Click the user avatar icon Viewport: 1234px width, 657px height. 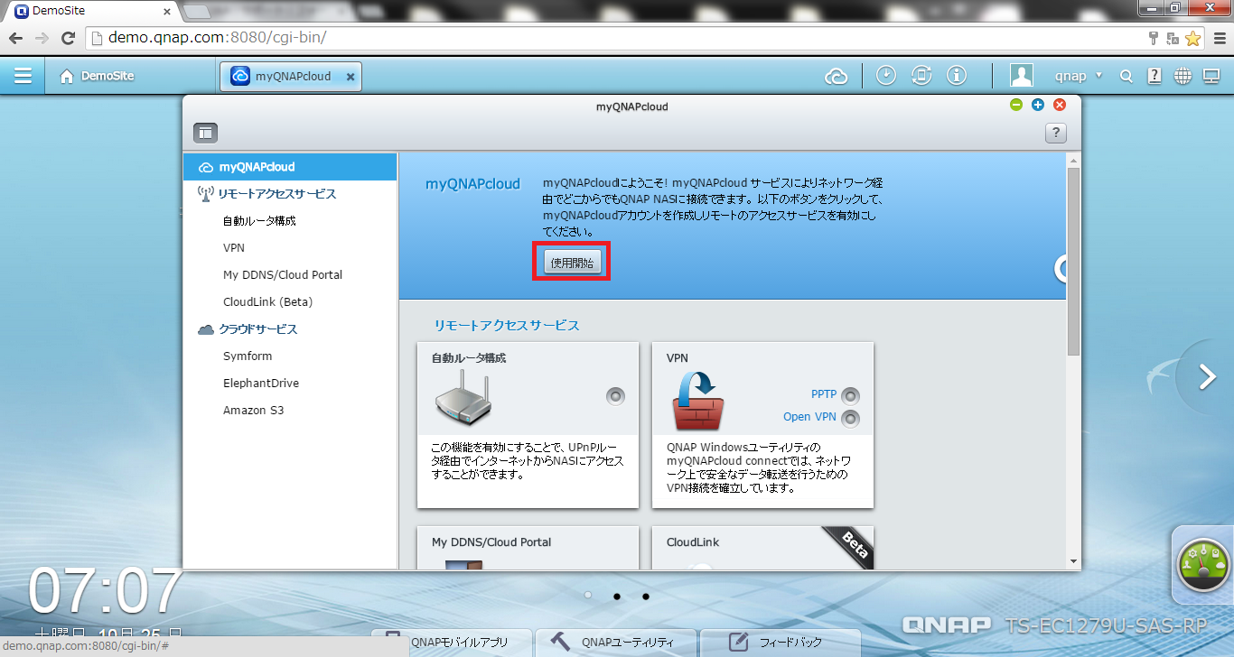[1022, 77]
